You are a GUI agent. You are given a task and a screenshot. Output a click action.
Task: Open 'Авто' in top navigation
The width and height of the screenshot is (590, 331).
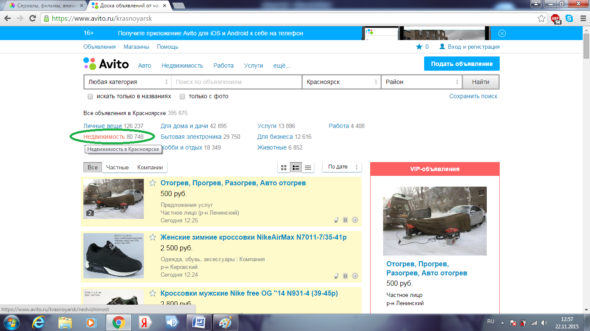click(x=145, y=66)
